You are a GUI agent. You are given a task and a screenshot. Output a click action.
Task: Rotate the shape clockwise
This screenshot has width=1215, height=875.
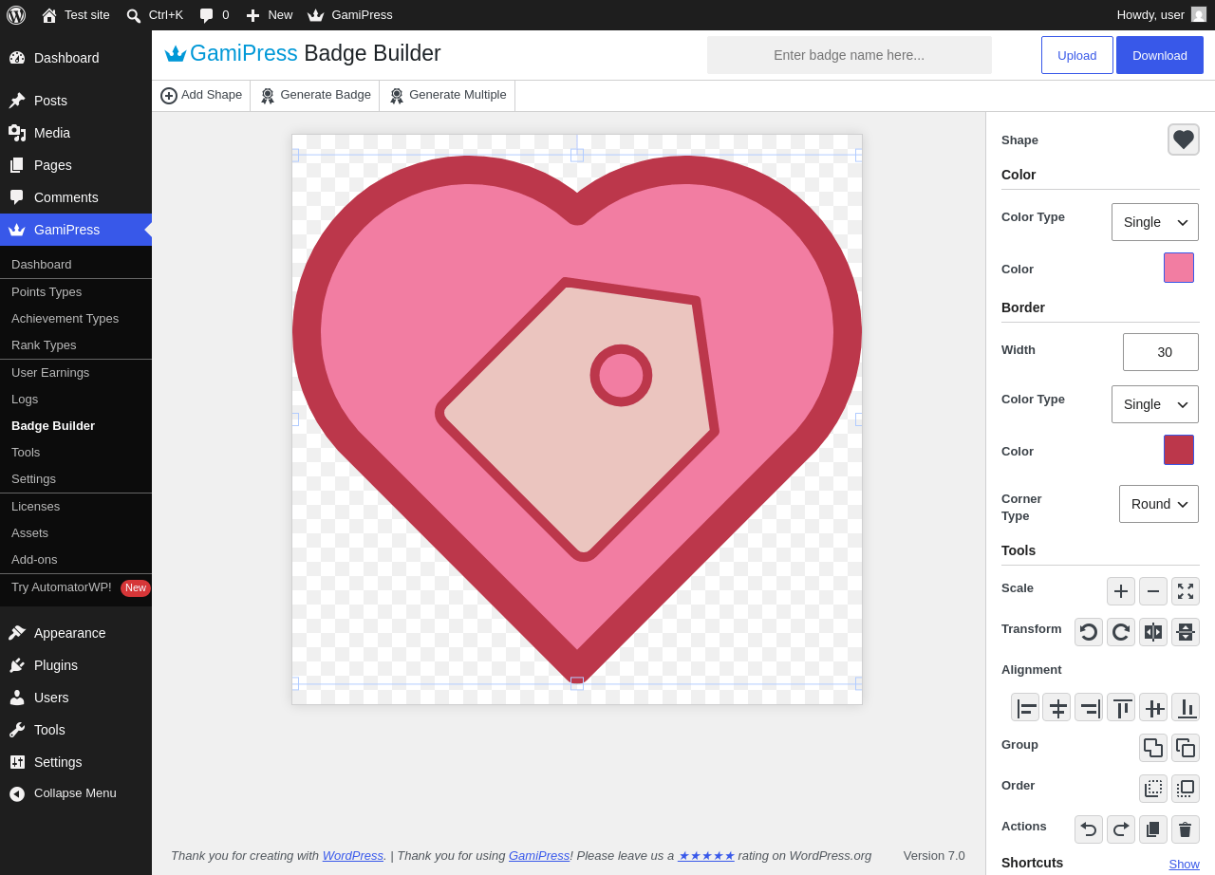(1121, 632)
